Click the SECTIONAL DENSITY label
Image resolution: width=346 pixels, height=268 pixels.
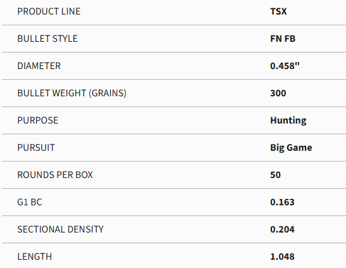point(60,229)
